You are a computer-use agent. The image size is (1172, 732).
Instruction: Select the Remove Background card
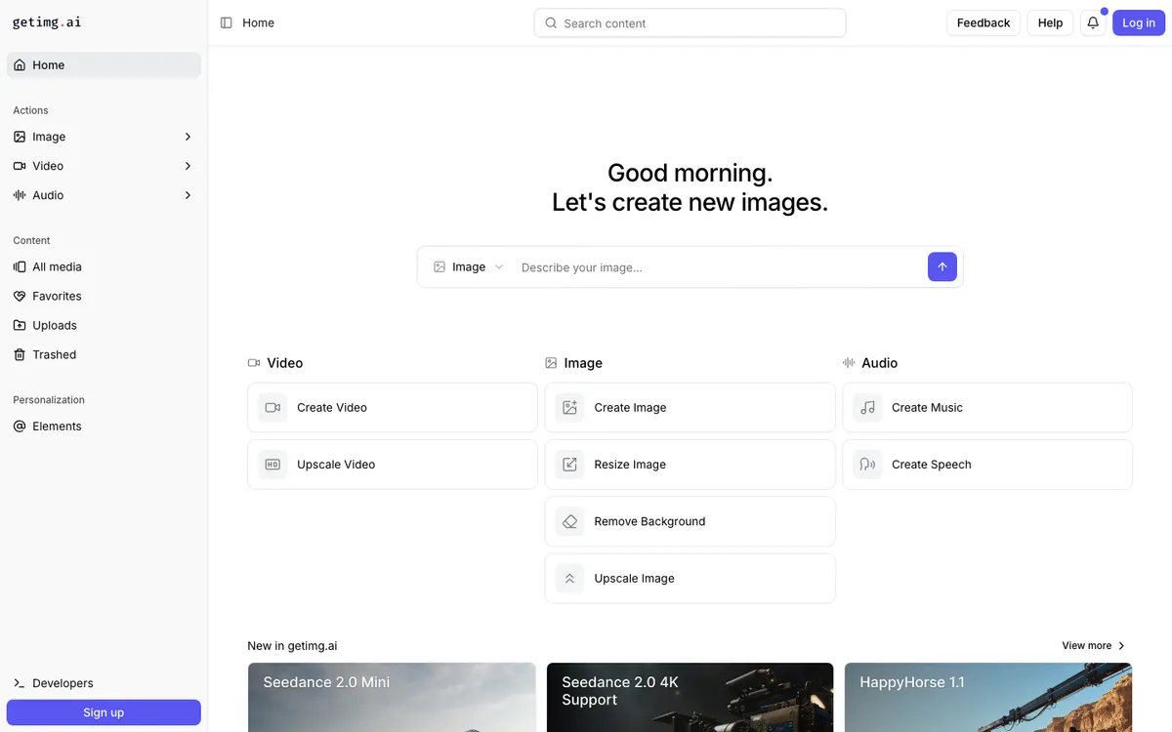coord(691,521)
